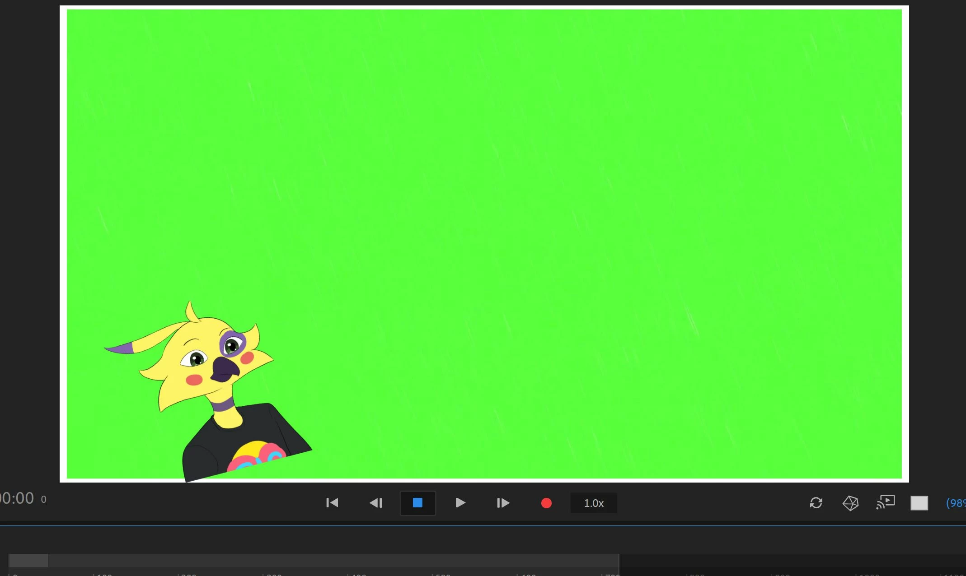Viewport: 966px width, 576px height.
Task: Click the frame number beside timecode
Action: tap(44, 500)
